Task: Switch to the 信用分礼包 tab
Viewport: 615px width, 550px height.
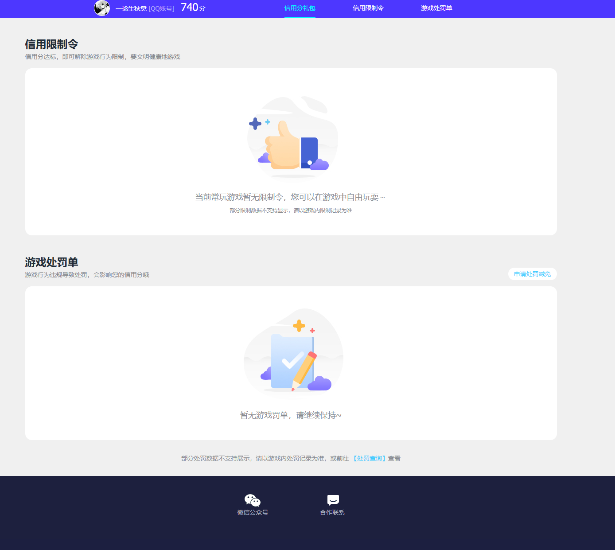Action: click(x=300, y=8)
